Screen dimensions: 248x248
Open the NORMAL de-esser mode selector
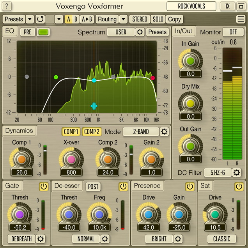pos(86,239)
